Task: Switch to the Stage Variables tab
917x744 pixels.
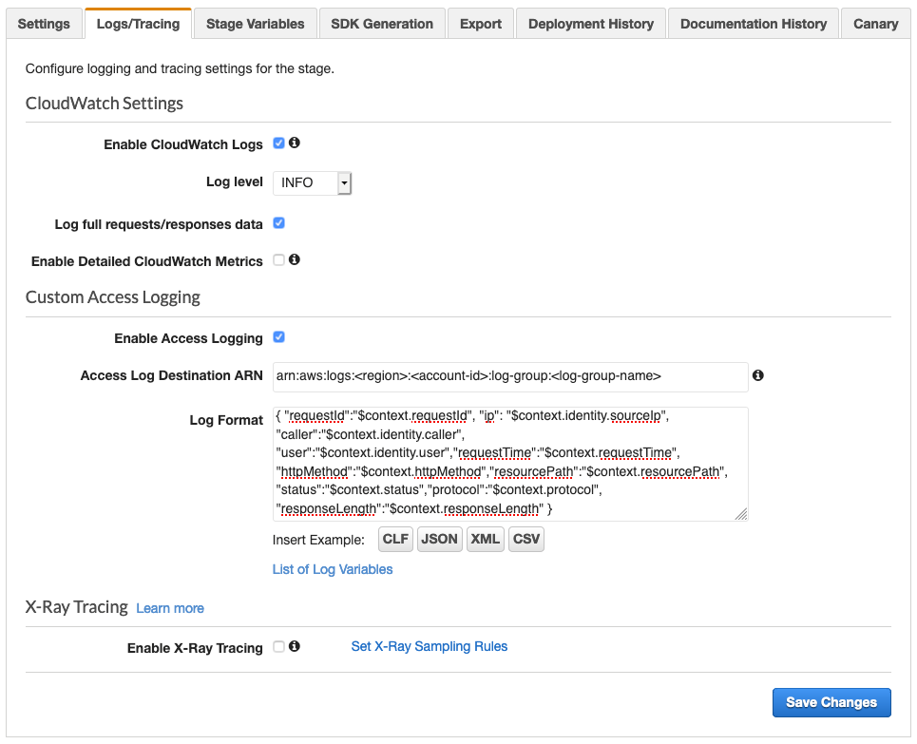Action: click(x=254, y=23)
